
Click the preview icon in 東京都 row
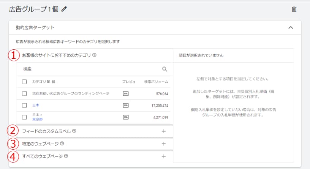tap(125, 117)
